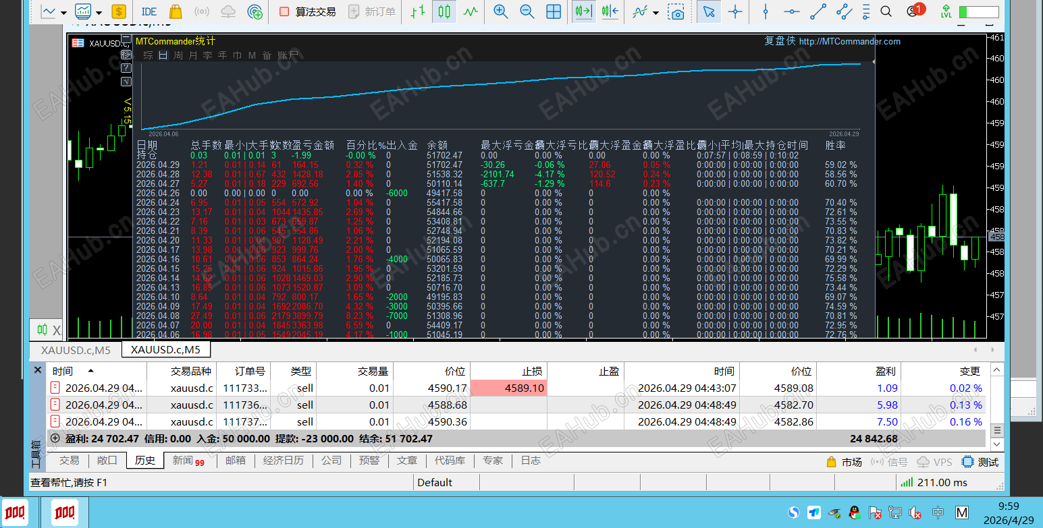Open the 敞口 toolbox tab
This screenshot has width=1043, height=528.
click(x=107, y=461)
